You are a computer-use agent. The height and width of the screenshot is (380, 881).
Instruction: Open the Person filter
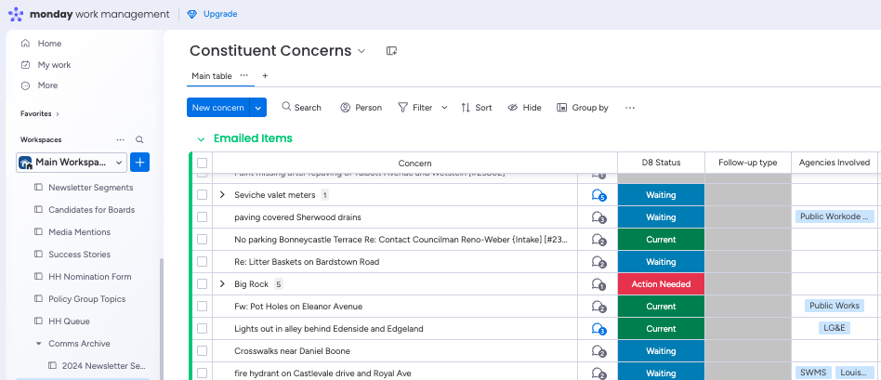point(361,108)
